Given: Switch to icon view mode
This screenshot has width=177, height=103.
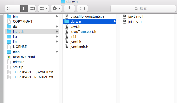Looking at the screenshot, I should (9, 8).
